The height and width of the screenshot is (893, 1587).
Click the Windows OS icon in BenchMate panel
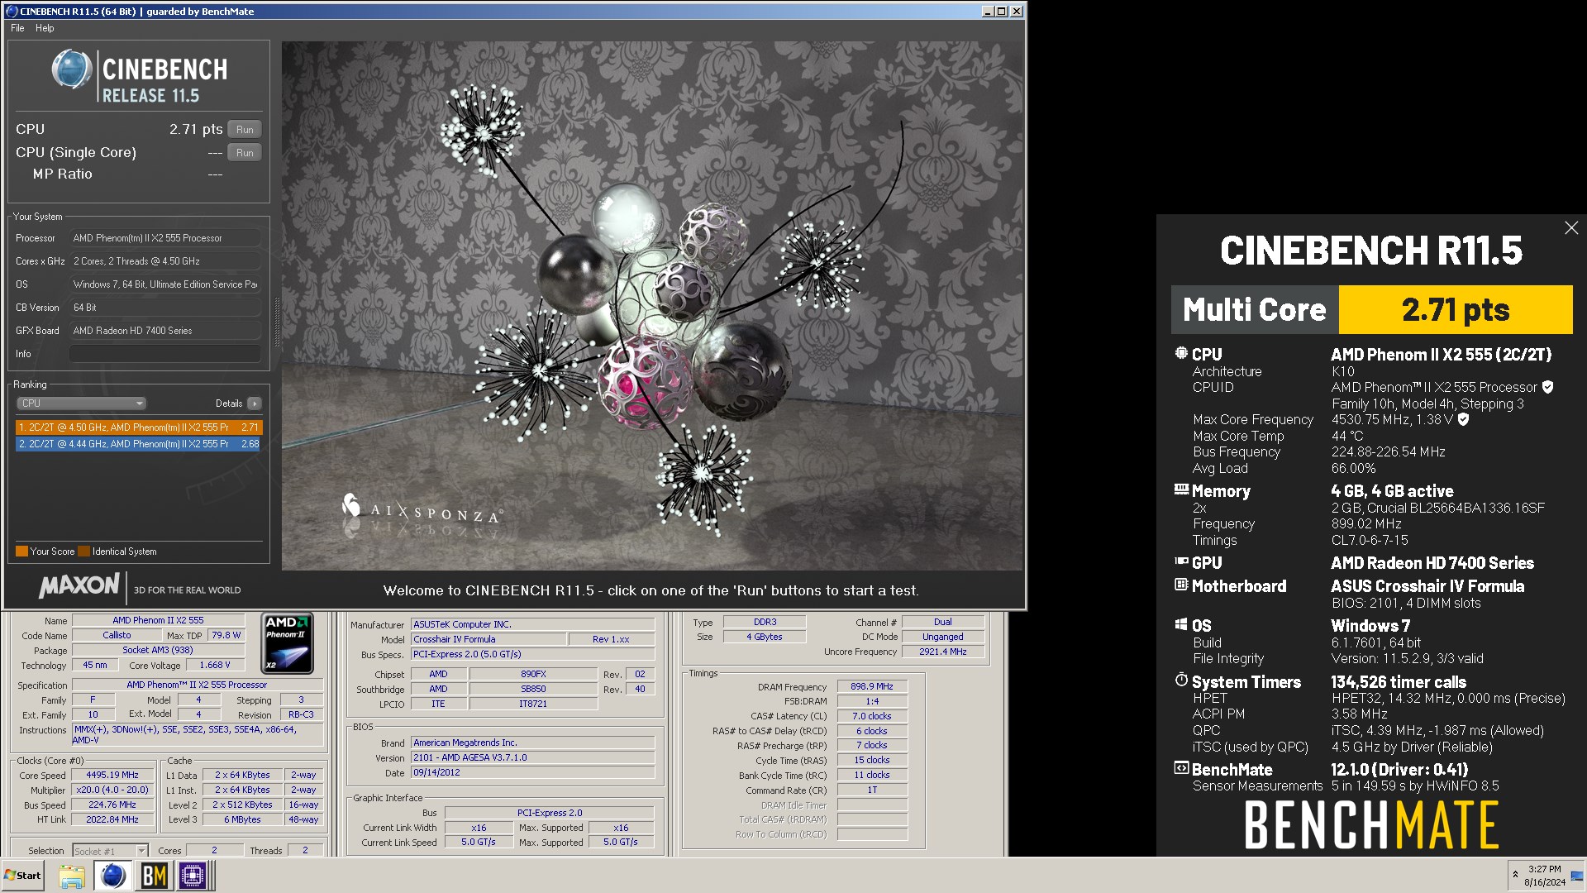(x=1181, y=624)
